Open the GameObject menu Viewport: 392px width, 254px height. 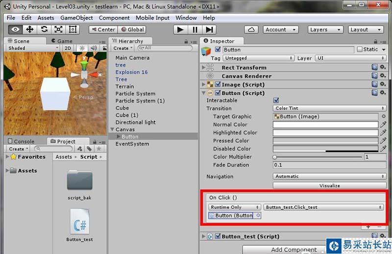(x=76, y=18)
